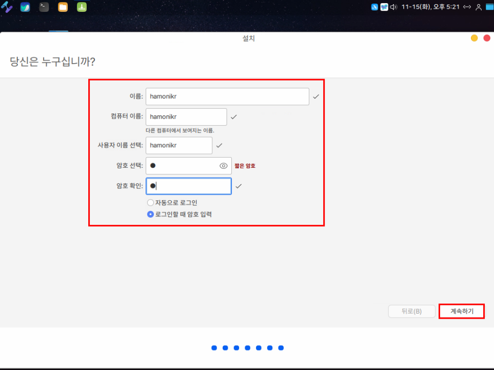This screenshot has height=370, width=494.
Task: Open the volume speaker icon in tray
Action: (x=393, y=7)
